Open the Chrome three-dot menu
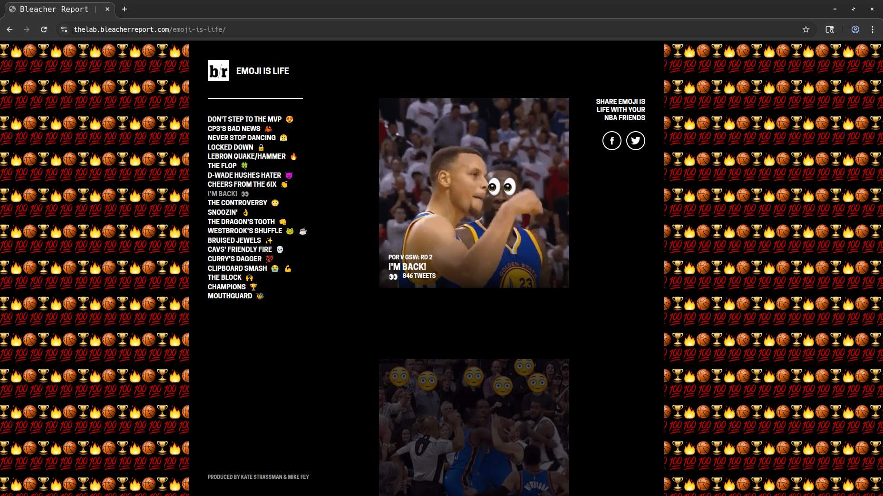 (x=873, y=29)
